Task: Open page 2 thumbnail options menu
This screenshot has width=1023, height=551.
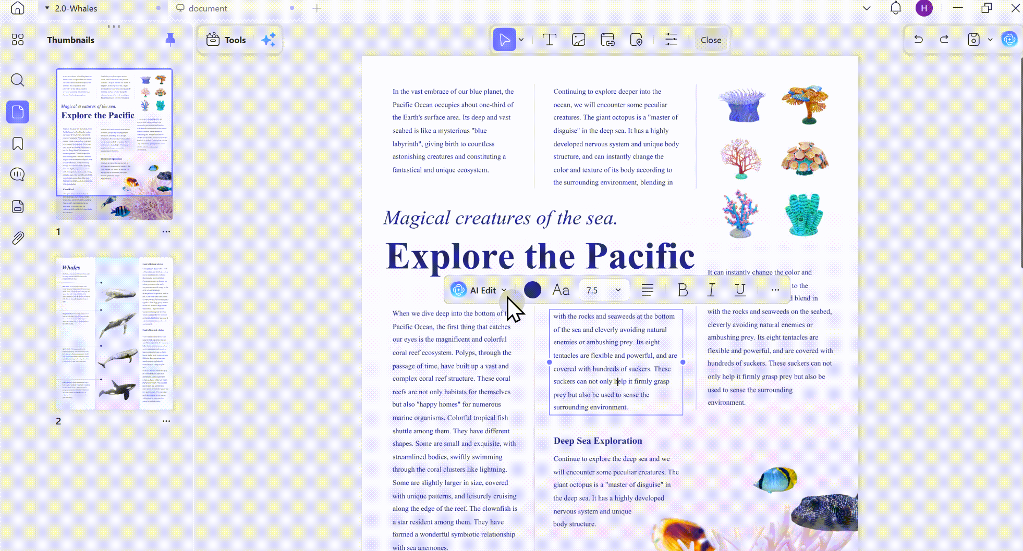Action: coord(166,421)
